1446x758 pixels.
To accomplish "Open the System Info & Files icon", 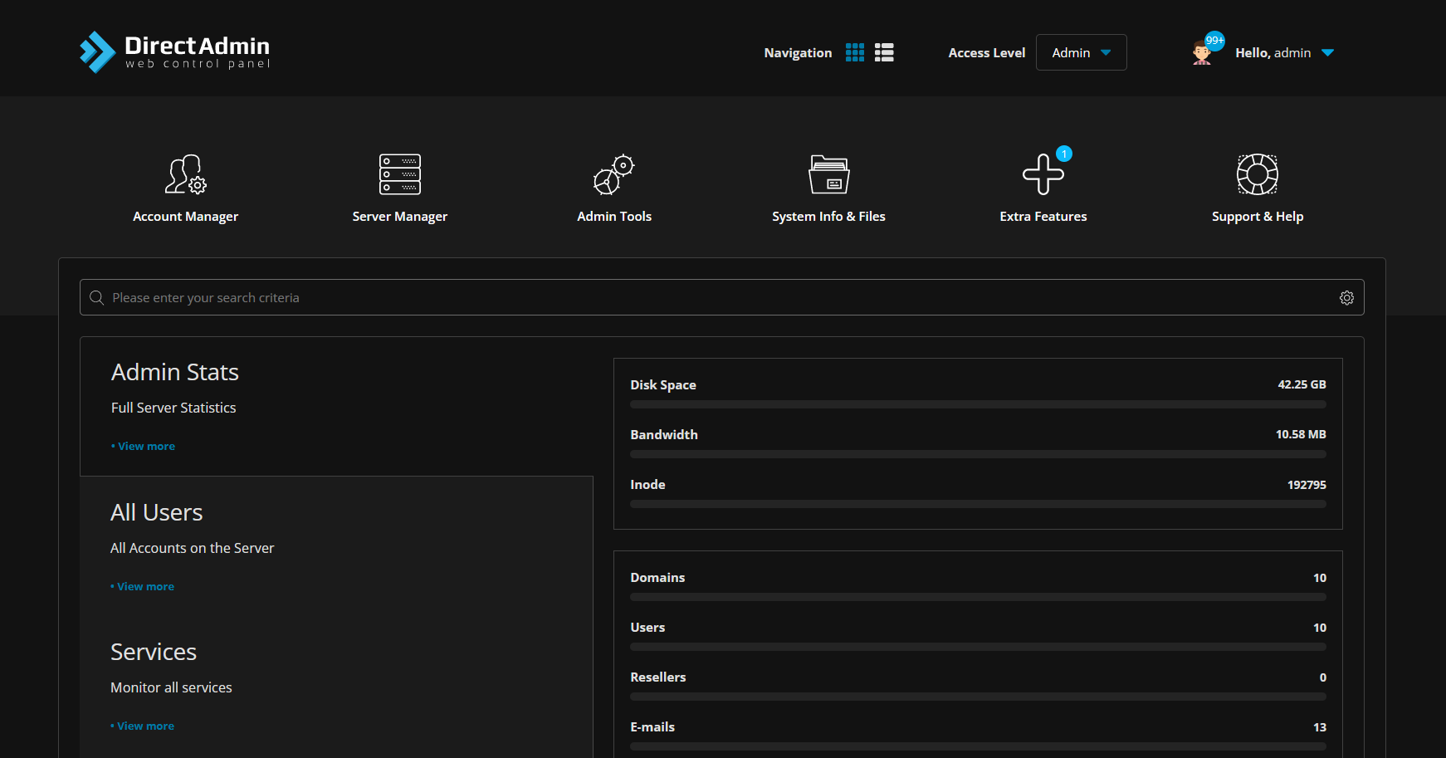I will [828, 174].
